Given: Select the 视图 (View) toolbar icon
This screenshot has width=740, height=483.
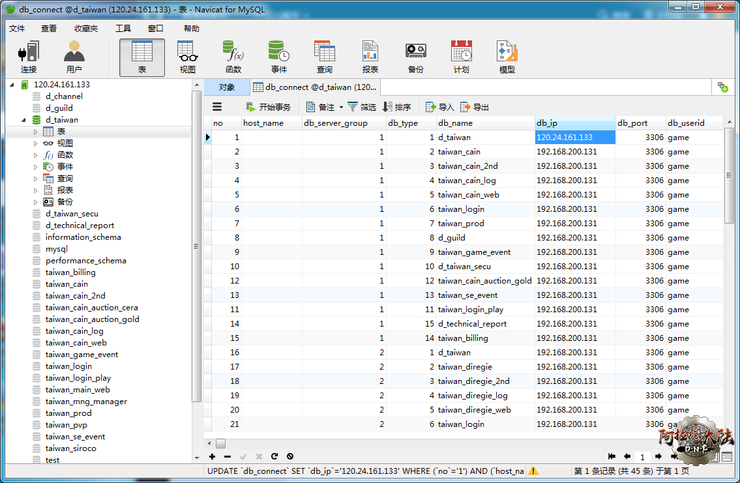Looking at the screenshot, I should pos(187,57).
